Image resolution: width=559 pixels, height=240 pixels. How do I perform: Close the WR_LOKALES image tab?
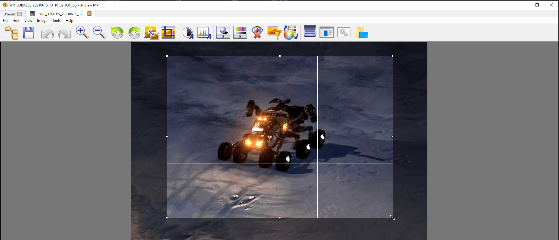89,14
